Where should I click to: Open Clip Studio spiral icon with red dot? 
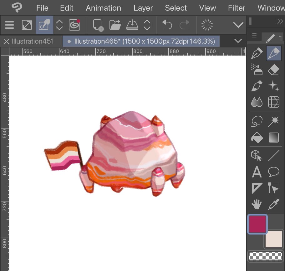[74, 25]
